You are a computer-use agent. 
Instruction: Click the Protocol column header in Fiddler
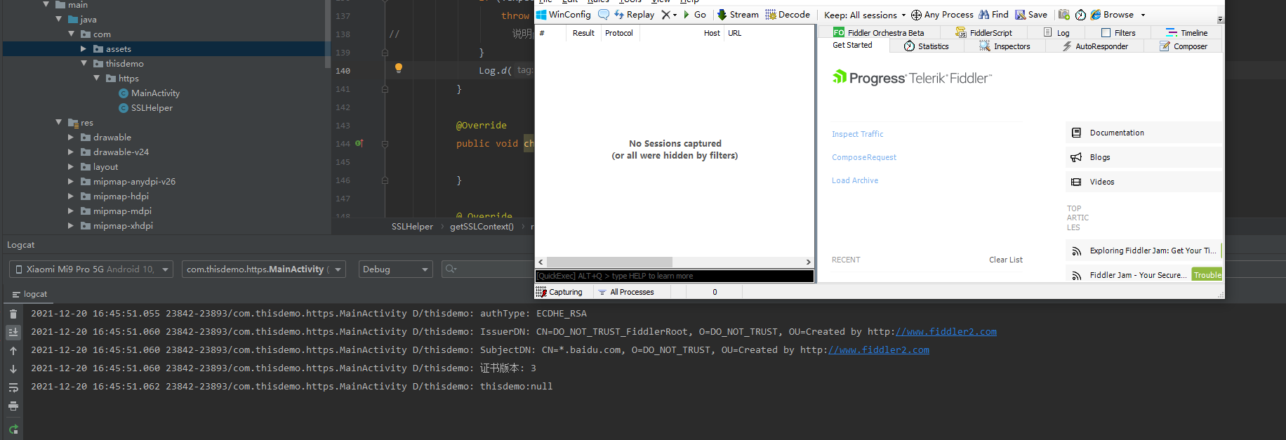[619, 33]
